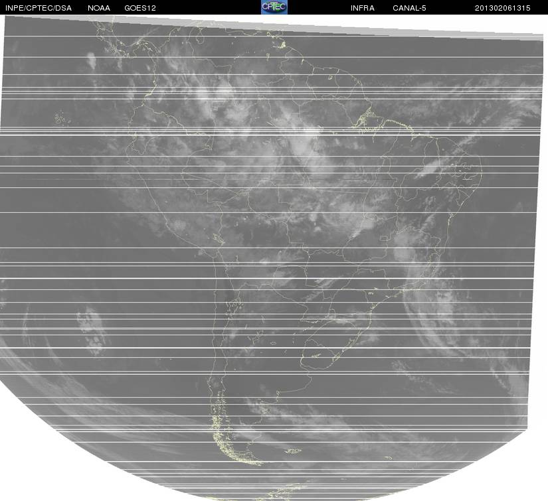The image size is (548, 501).
Task: Click the CANAL-5 channel label
Action: 409,8
